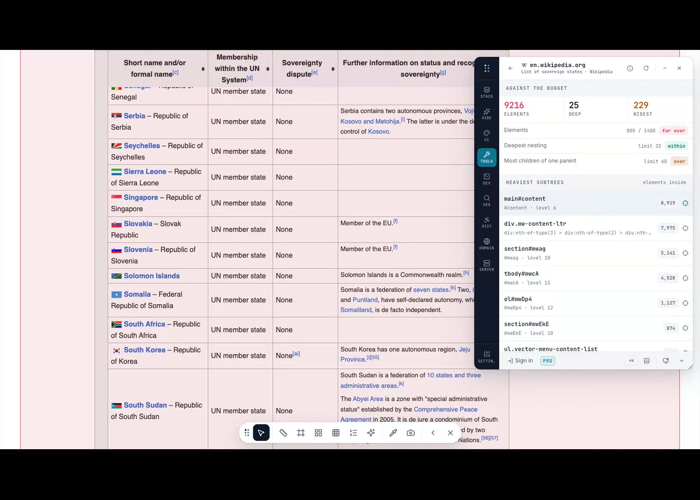Switch to the A11Y sidebar tab
Screen dimensions: 700x500
coord(486,222)
